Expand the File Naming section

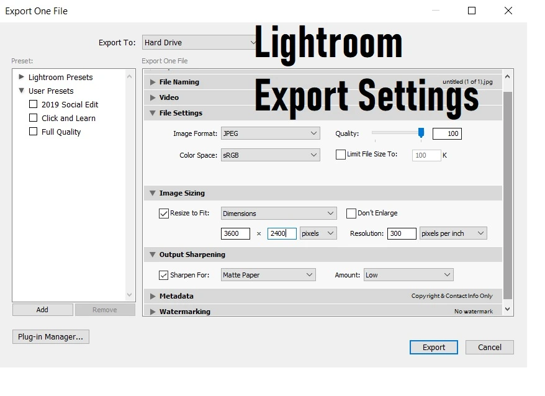pos(153,82)
